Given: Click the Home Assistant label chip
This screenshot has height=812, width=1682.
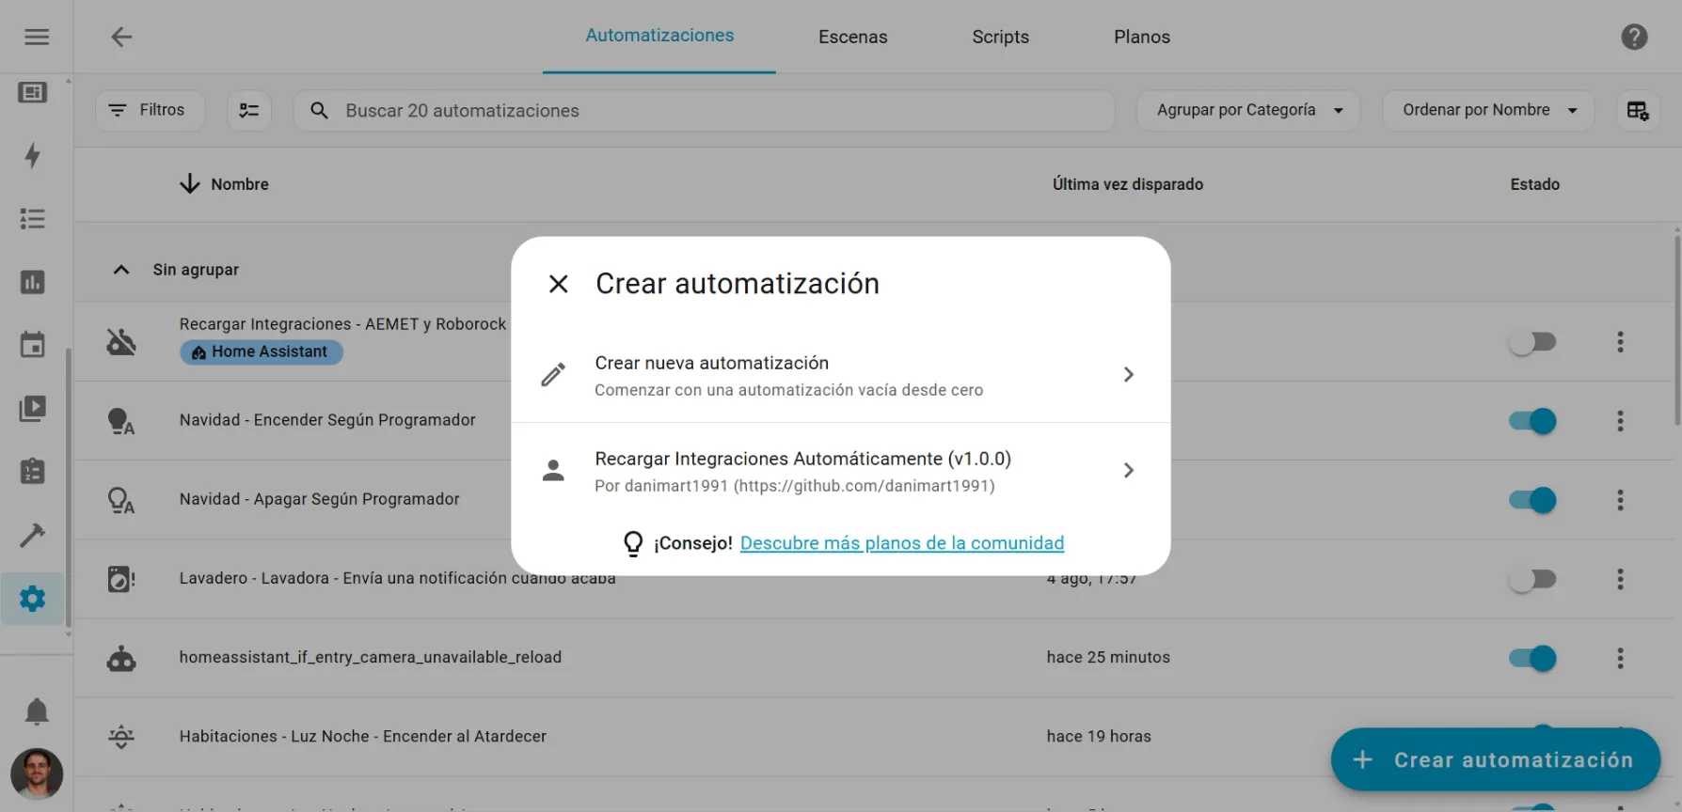Looking at the screenshot, I should click(x=262, y=351).
